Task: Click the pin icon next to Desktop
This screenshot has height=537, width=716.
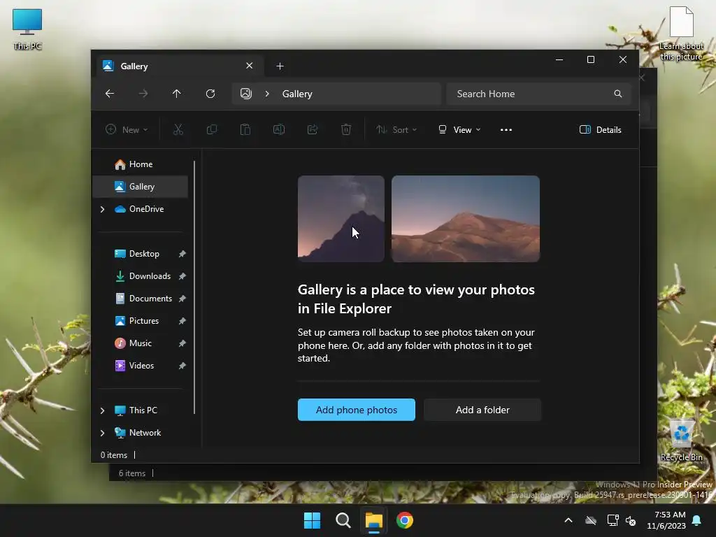Action: 182,254
